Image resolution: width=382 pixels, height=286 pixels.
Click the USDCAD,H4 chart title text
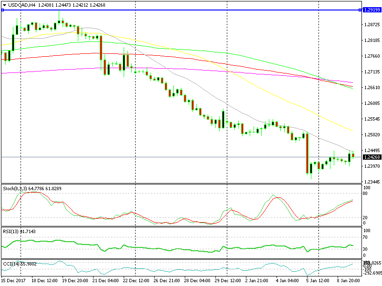click(22, 5)
